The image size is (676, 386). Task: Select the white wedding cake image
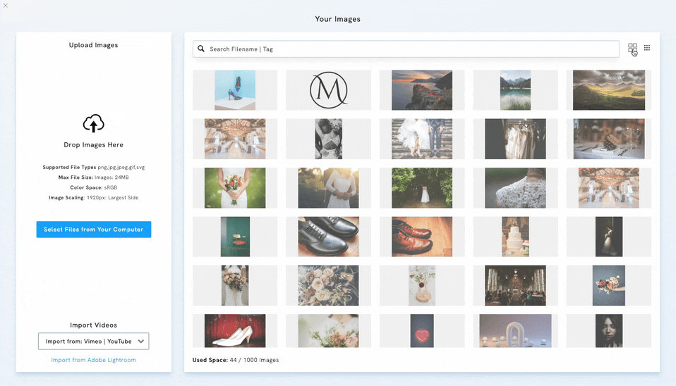point(515,237)
